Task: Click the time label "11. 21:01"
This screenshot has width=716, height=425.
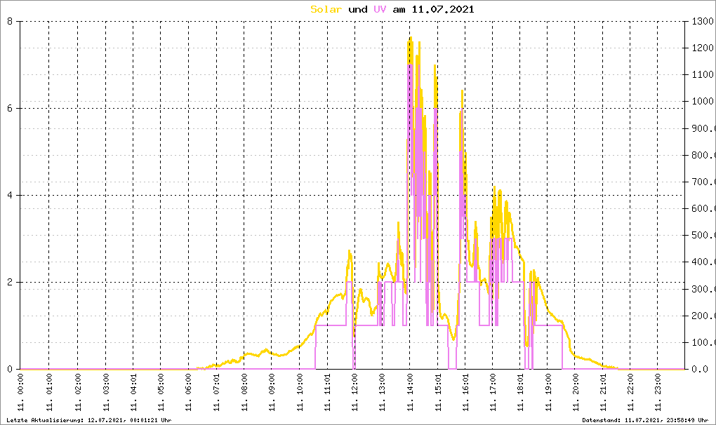Action: (x=603, y=392)
